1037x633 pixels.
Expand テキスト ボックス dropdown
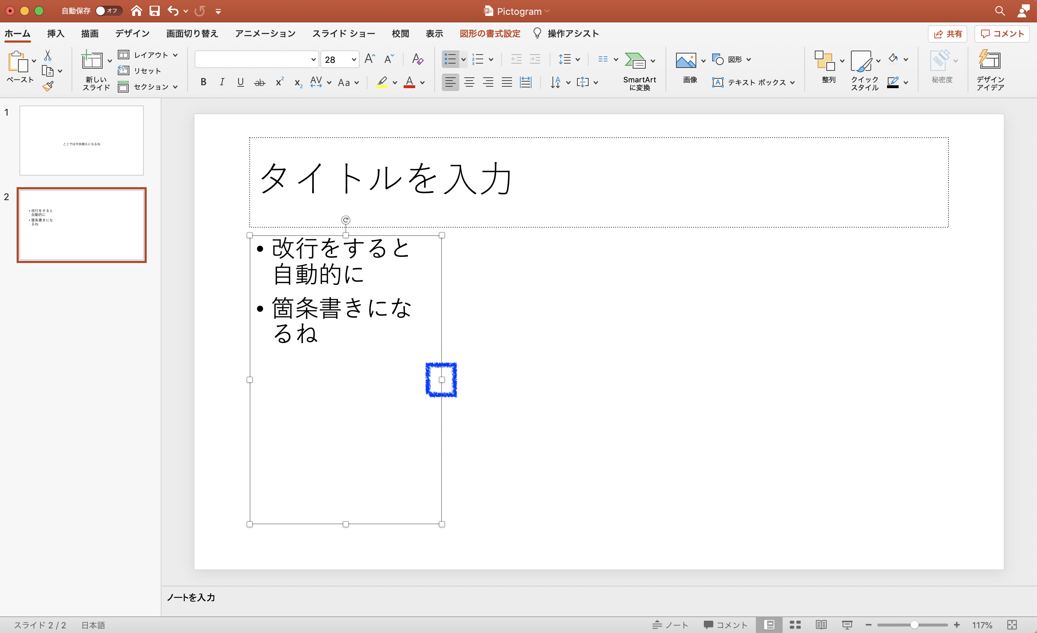point(792,83)
